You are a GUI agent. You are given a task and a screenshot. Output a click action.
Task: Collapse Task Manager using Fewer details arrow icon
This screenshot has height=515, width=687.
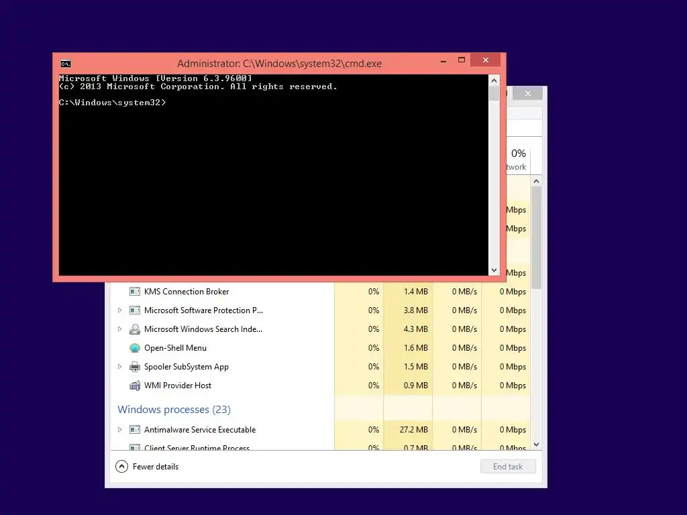pos(121,467)
